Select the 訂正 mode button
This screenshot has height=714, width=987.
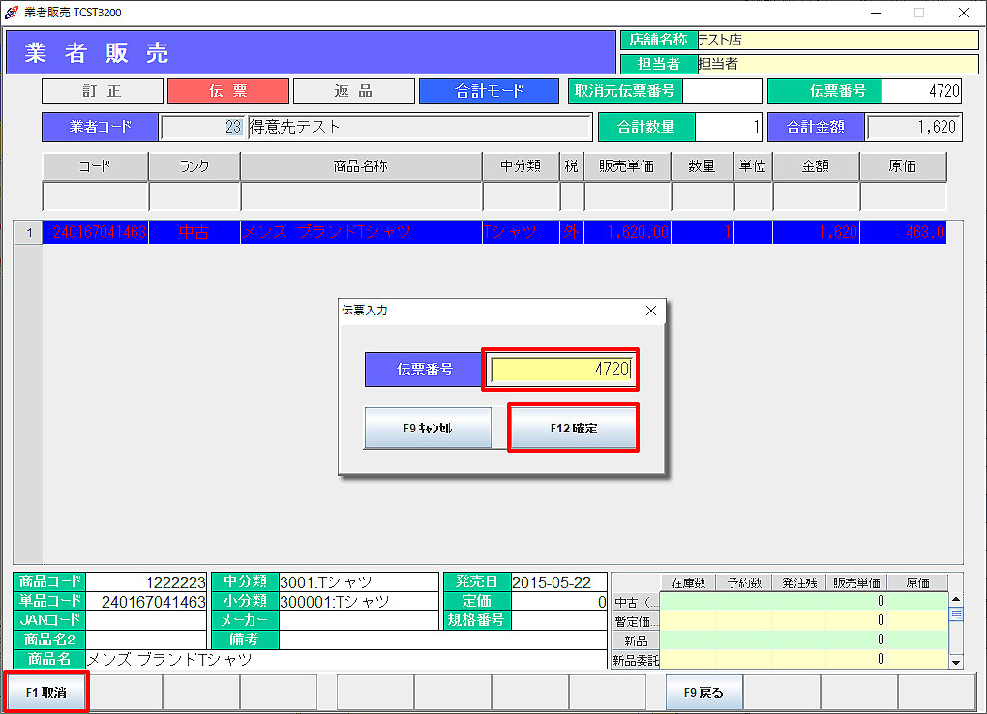pos(103,91)
